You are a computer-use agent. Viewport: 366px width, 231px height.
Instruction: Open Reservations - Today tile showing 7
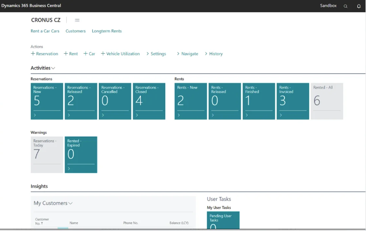(47, 155)
